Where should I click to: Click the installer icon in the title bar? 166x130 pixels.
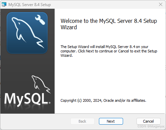(x=4, y=4)
